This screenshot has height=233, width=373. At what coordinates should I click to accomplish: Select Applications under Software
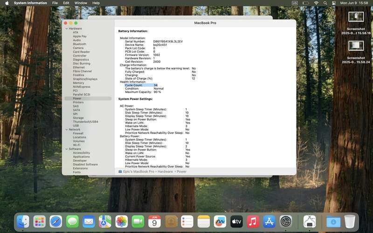(81, 157)
